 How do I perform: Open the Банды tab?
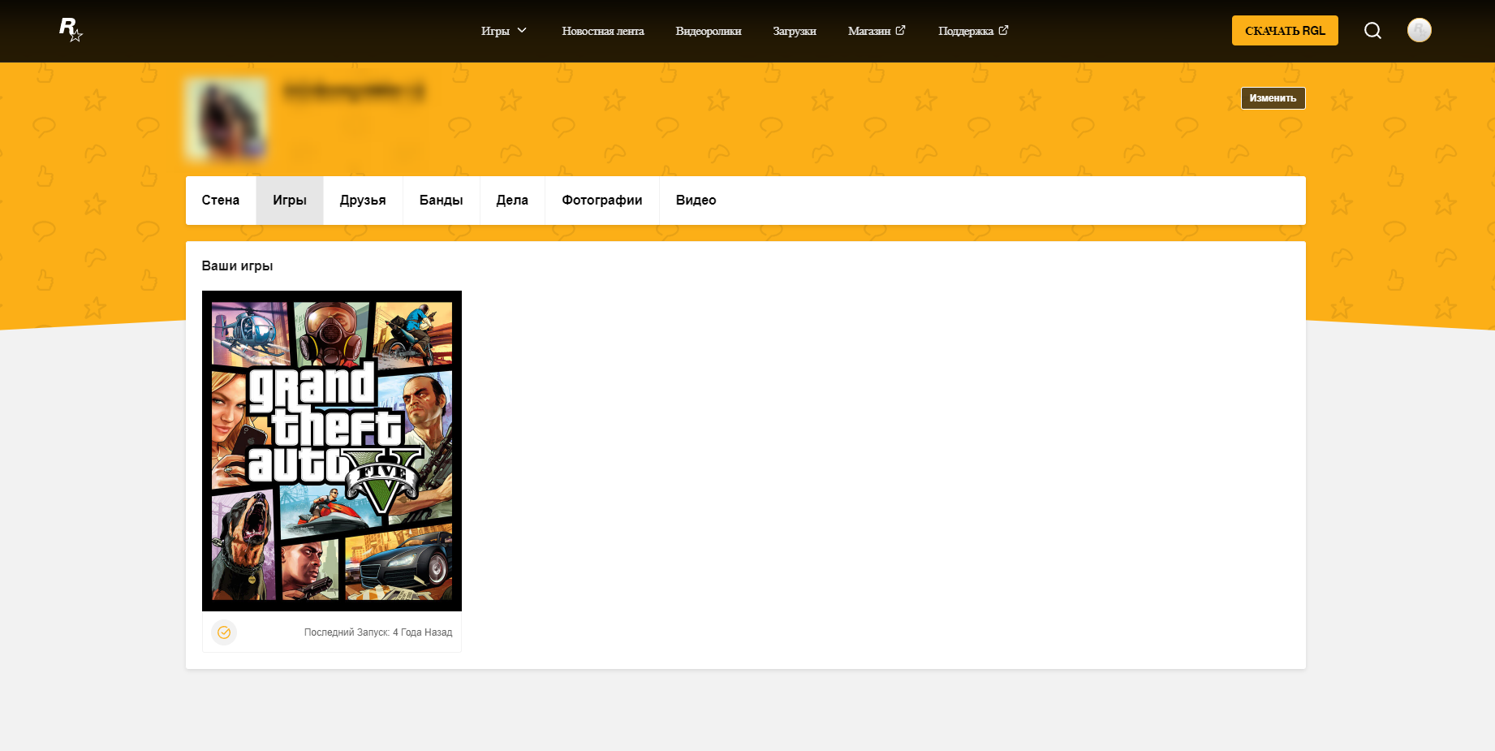[442, 201]
